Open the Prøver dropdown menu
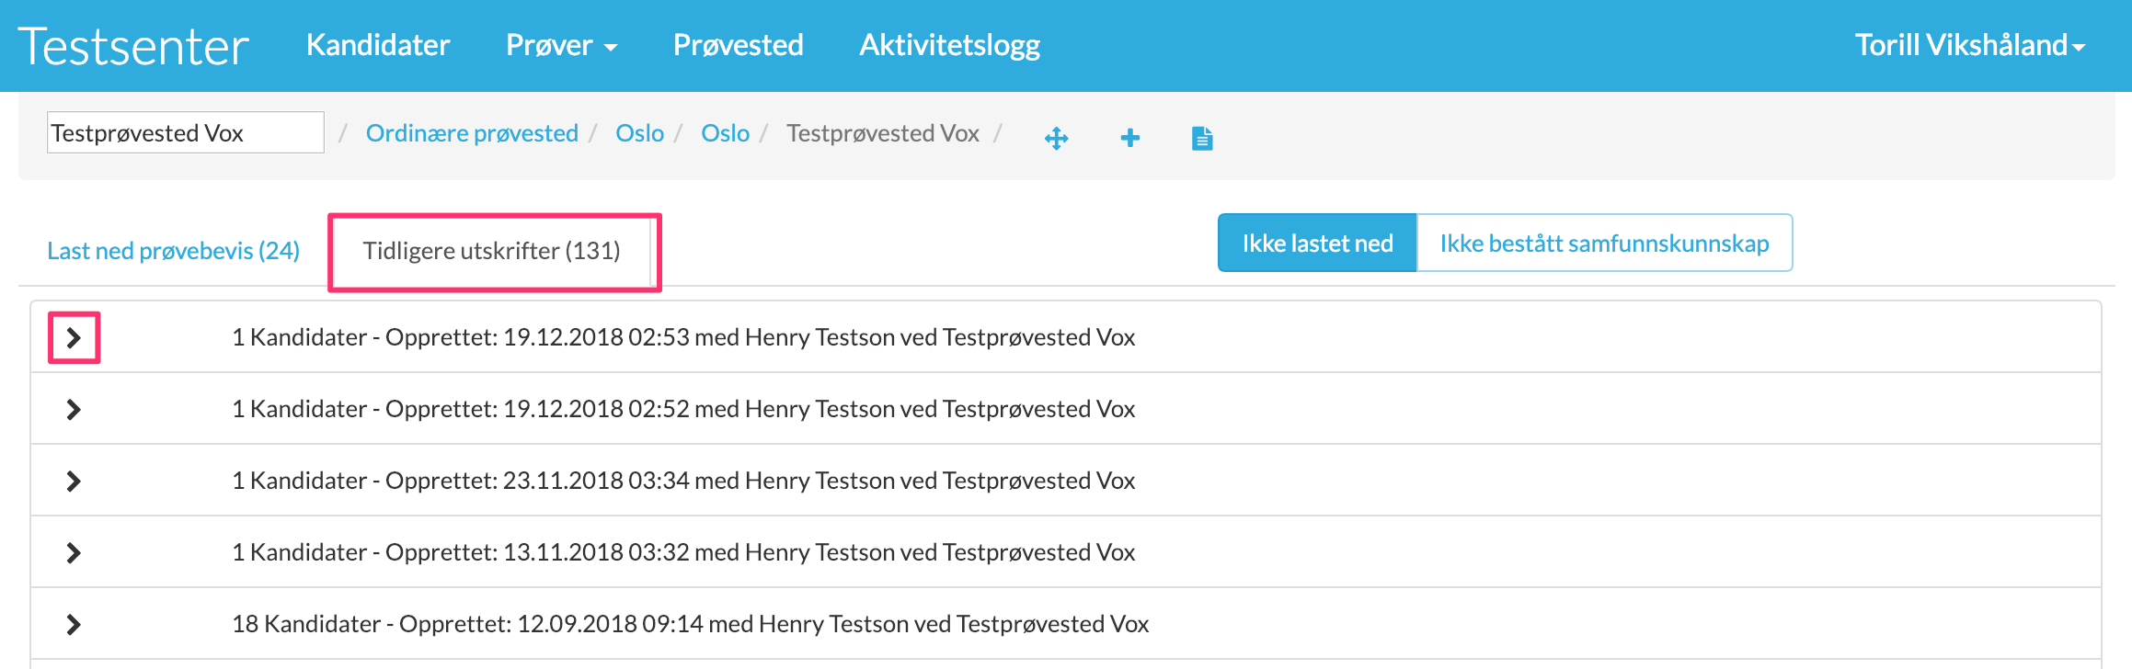 [560, 45]
